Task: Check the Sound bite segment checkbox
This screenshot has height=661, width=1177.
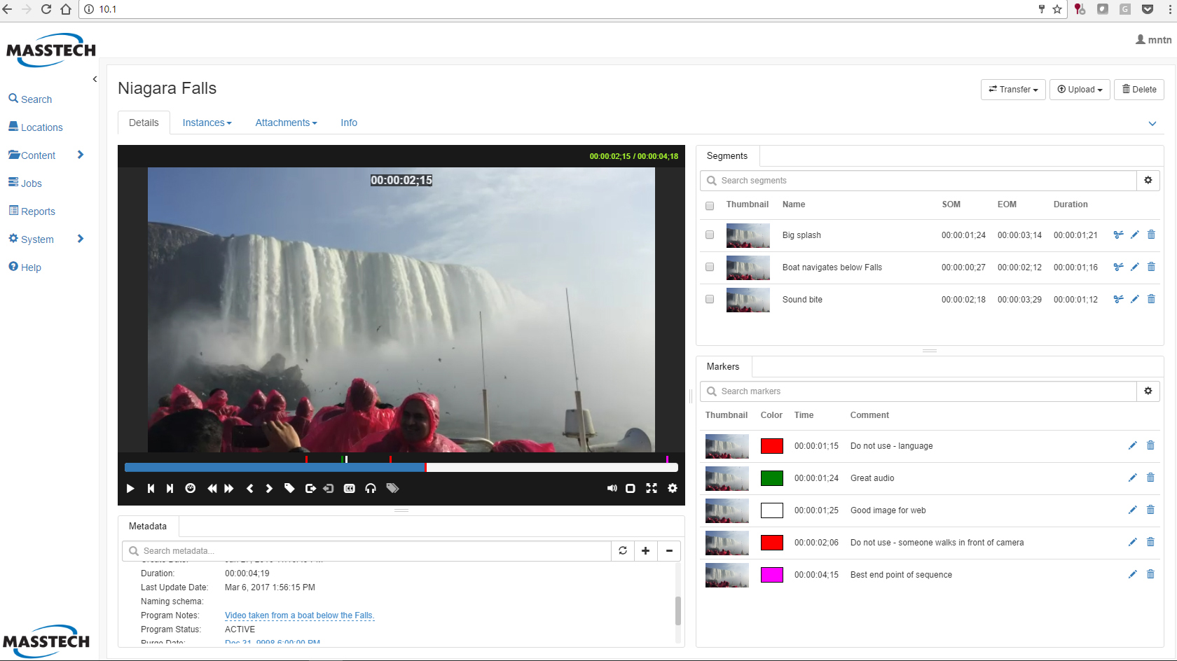Action: tap(710, 300)
